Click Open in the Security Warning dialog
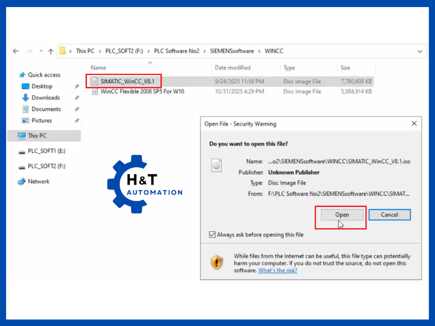Screen dimensions: 435x326 tap(341, 215)
